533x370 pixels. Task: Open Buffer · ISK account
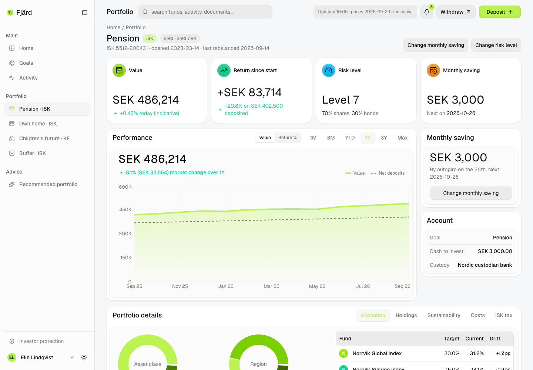[47, 153]
